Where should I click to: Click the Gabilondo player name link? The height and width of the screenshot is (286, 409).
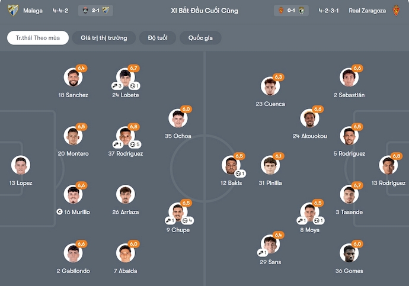[73, 271]
